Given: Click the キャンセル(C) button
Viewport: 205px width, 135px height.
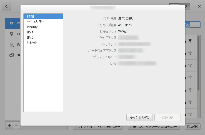Looking at the screenshot, I should pyautogui.click(x=139, y=117).
